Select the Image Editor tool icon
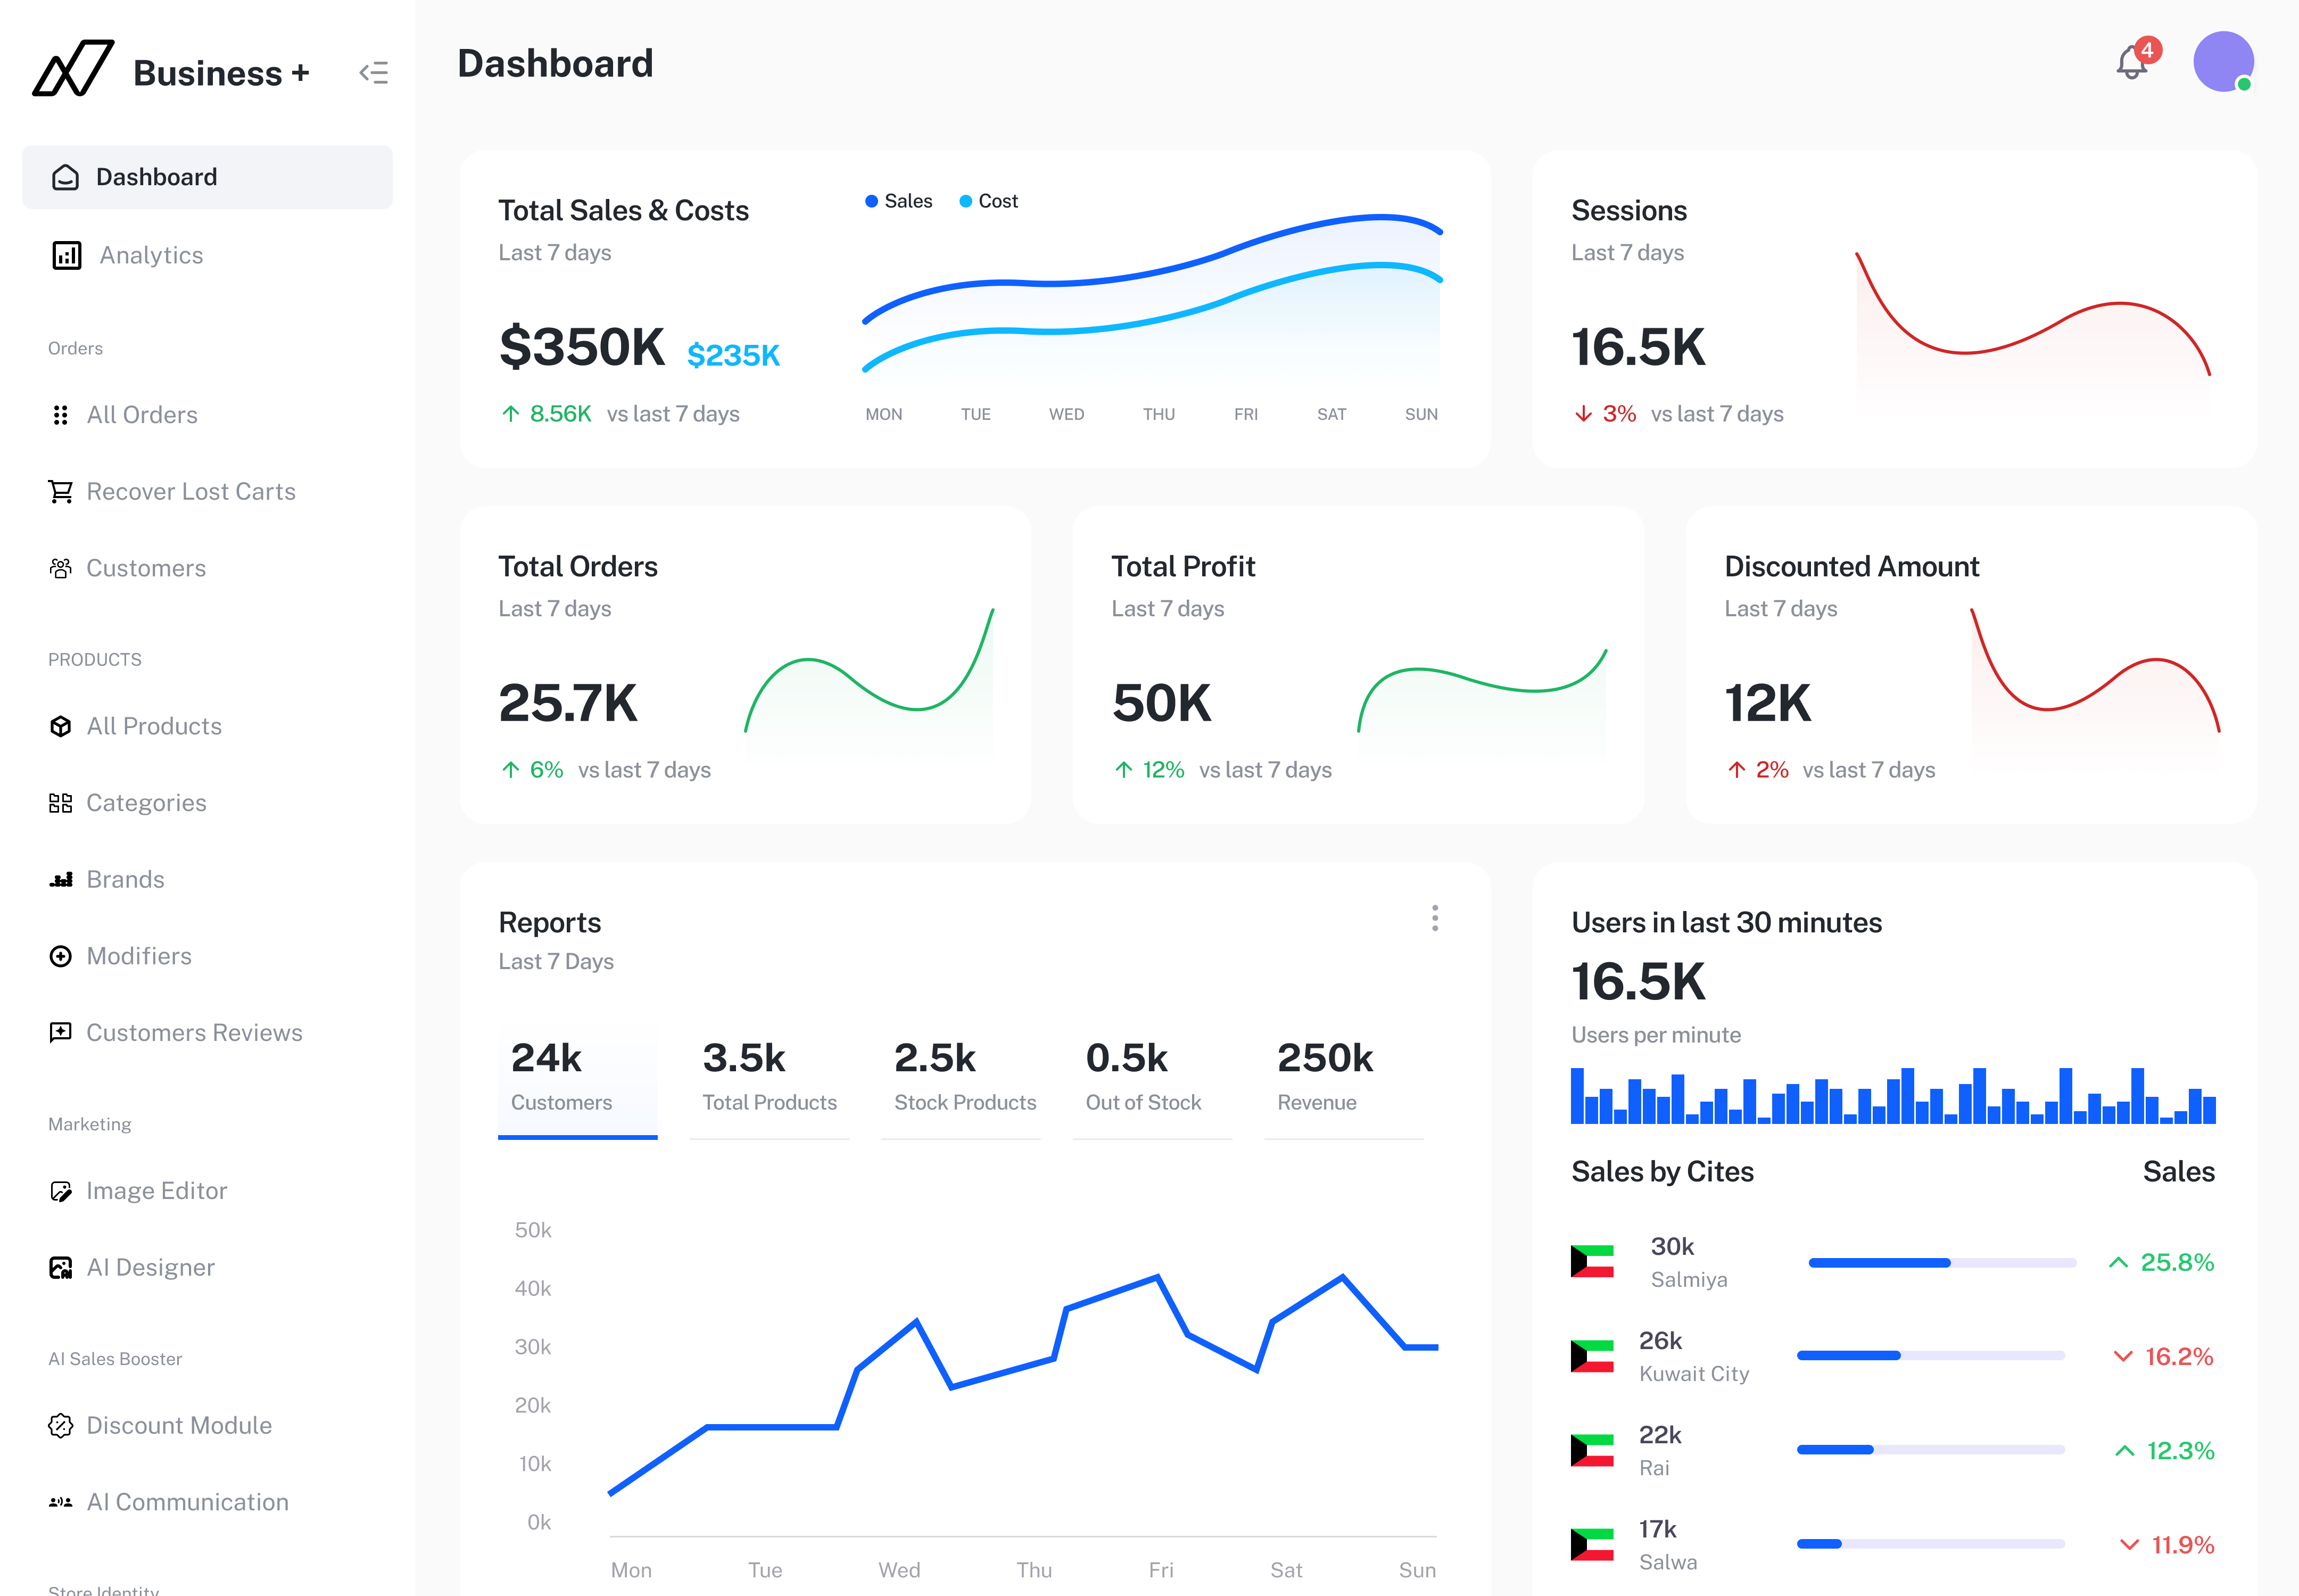This screenshot has width=2299, height=1596. [61, 1190]
